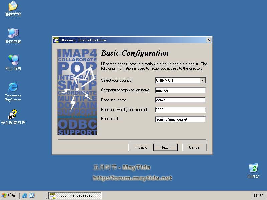Screen dimensions: 267x200
Task: Open the Network Neighborhood desktop icon
Action: [x=13, y=60]
